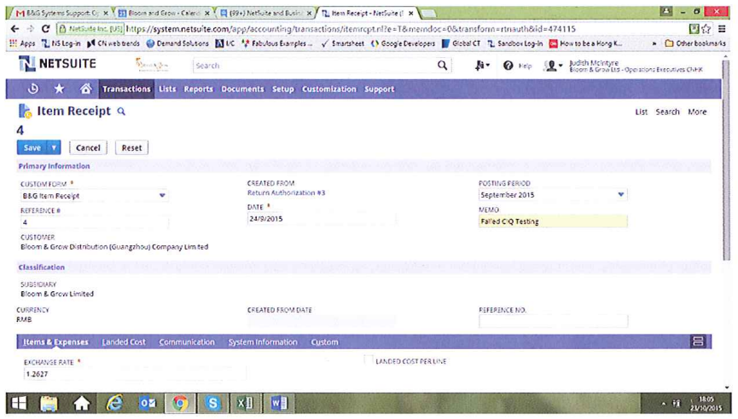Image resolution: width=738 pixels, height=419 pixels.
Task: Click the List link
Action: (x=641, y=112)
